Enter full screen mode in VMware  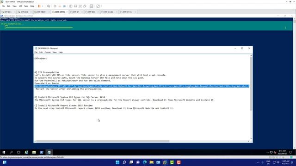tap(80, 6)
